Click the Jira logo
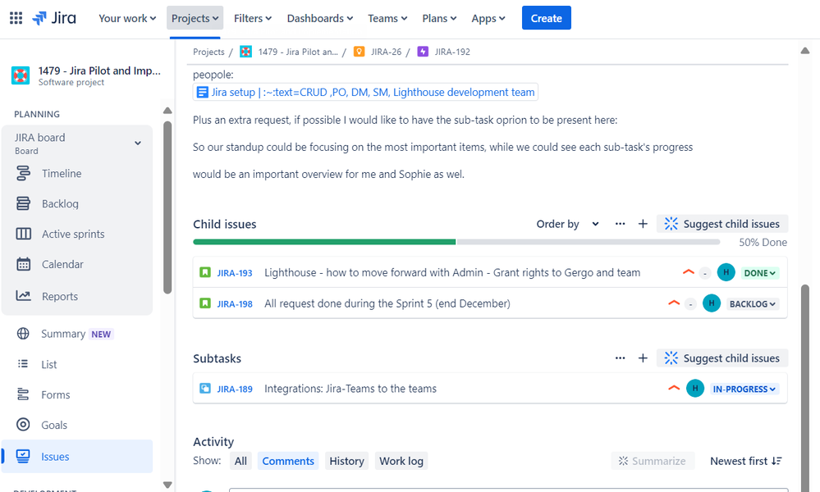This screenshot has width=820, height=492. (54, 18)
